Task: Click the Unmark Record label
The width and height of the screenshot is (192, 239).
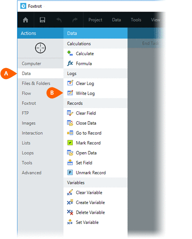Action: coord(91,173)
